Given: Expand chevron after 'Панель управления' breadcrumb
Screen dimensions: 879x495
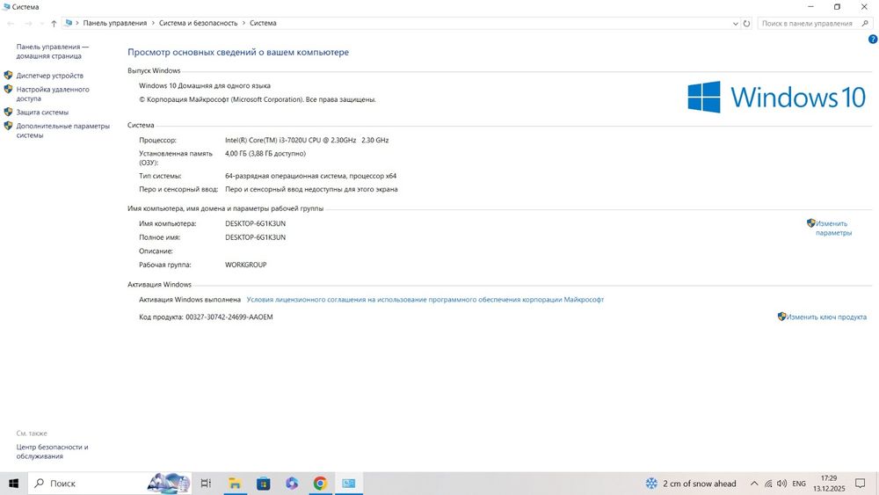Looking at the screenshot, I should [x=153, y=23].
